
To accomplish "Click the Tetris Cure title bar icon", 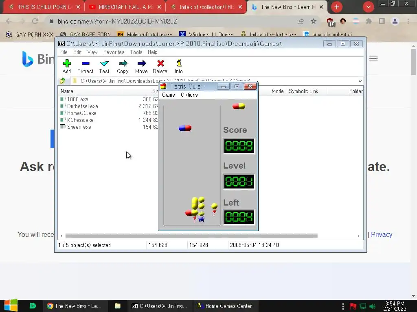I will pos(163,86).
